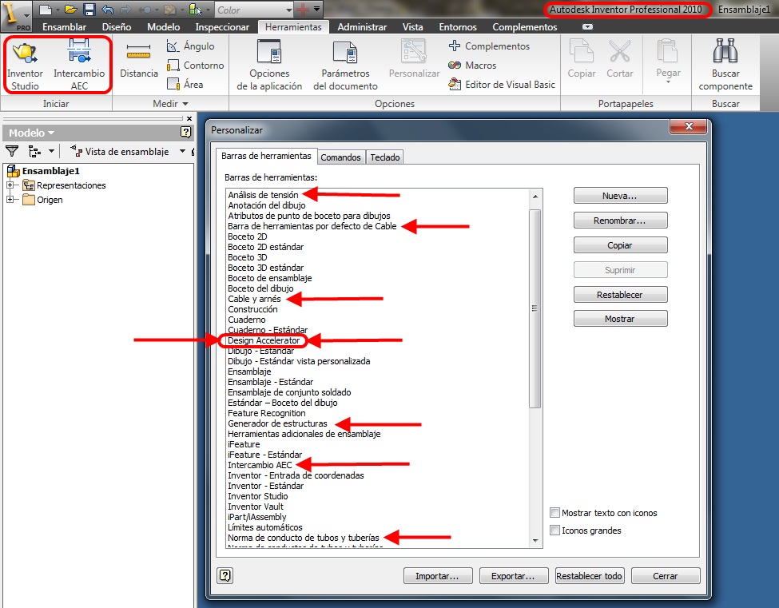Screen dimensions: 779x608
Task: Select the Distancia measure tool
Action: [x=138, y=61]
